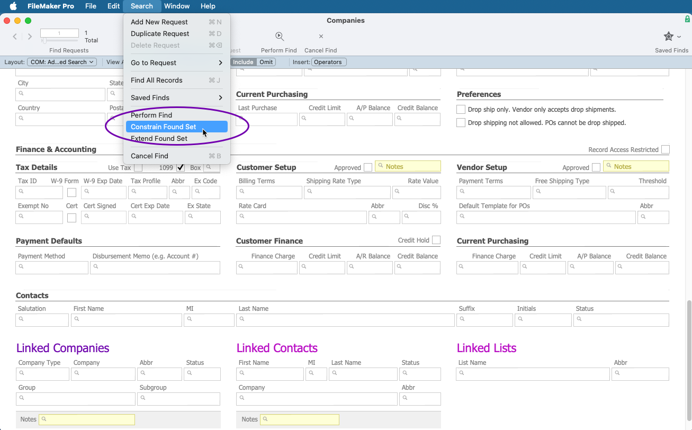Check Drop shipping not allowed box
Viewport: 692px width, 430px height.
tap(461, 122)
